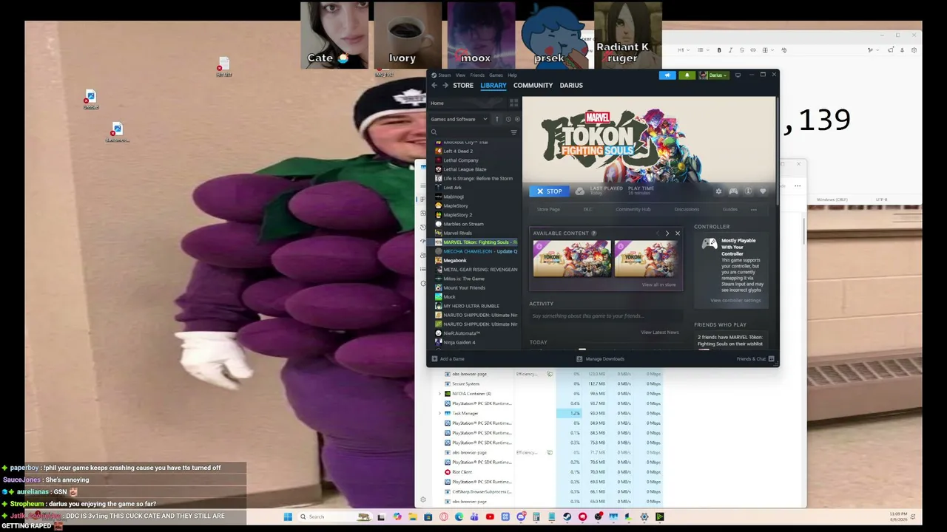The height and width of the screenshot is (532, 947).
Task: Open the DARIUS profile tab
Action: point(571,86)
